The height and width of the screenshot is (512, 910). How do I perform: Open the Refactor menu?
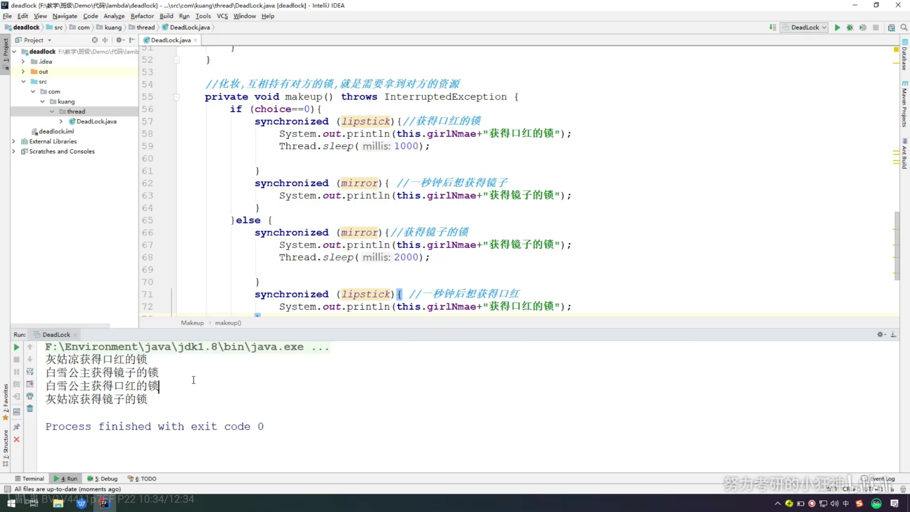click(142, 16)
